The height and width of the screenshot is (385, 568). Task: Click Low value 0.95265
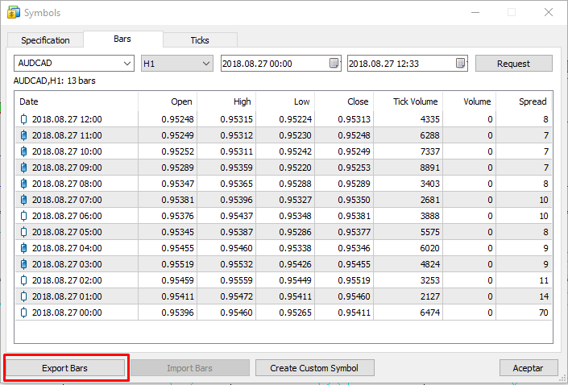tap(295, 313)
